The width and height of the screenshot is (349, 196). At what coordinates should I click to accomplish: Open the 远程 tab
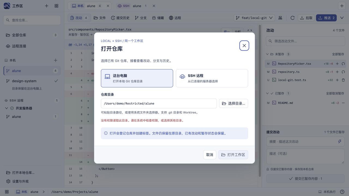(x=175, y=18)
